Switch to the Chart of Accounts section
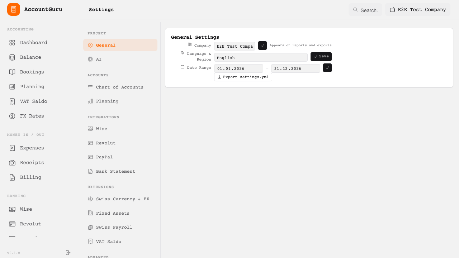 click(x=120, y=87)
